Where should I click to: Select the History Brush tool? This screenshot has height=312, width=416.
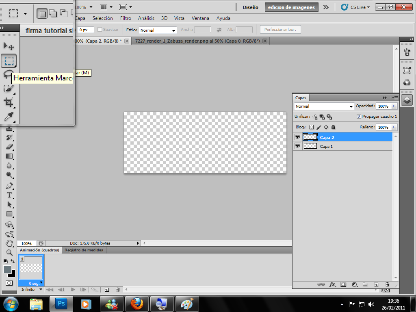pos(9,137)
